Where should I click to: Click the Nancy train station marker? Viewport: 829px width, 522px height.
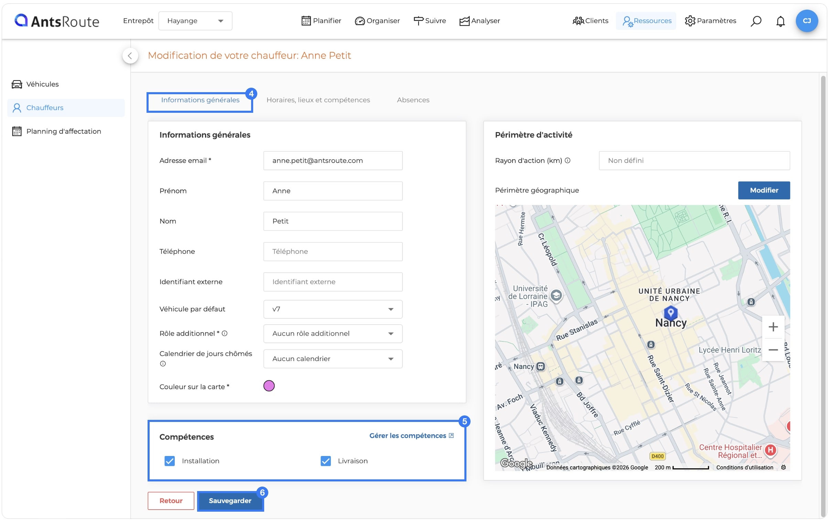pyautogui.click(x=541, y=367)
